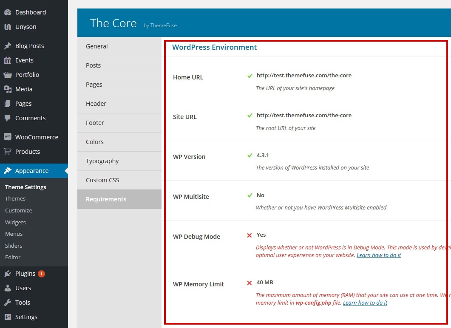Viewport: 451px width, 328px height.
Task: Click the green check beside Home URL
Action: pos(250,76)
